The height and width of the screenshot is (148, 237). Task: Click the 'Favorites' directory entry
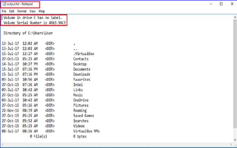click(82, 79)
